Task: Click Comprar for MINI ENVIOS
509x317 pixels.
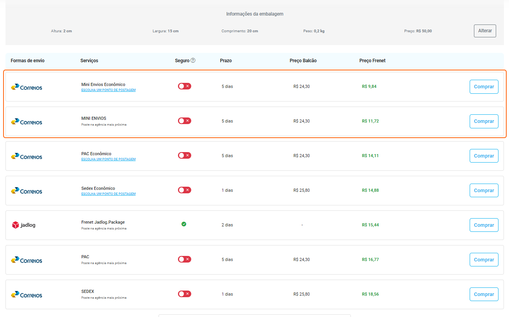Action: pyautogui.click(x=484, y=121)
